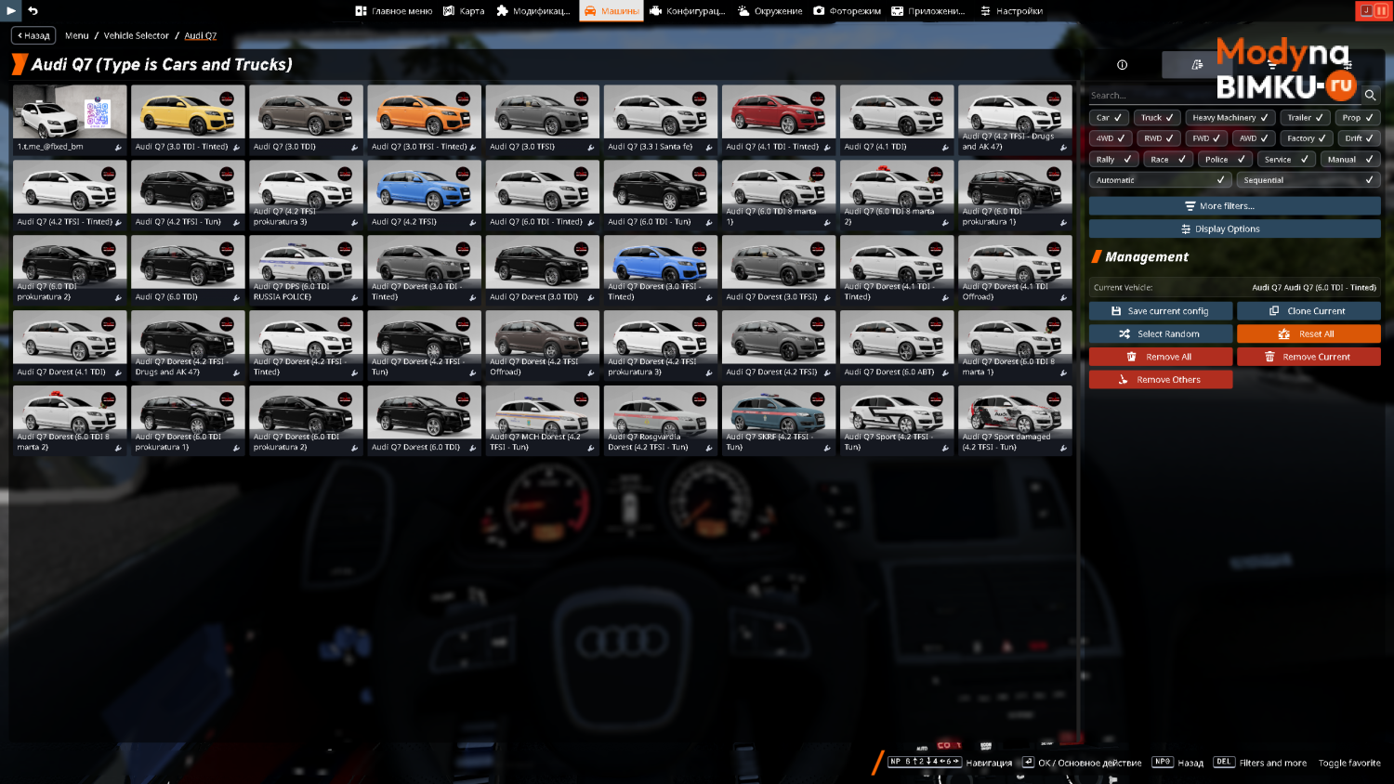Click the magnifier search icon
This screenshot has height=784, width=1394.
[1370, 95]
